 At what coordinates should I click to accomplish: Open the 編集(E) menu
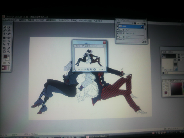[22, 20]
